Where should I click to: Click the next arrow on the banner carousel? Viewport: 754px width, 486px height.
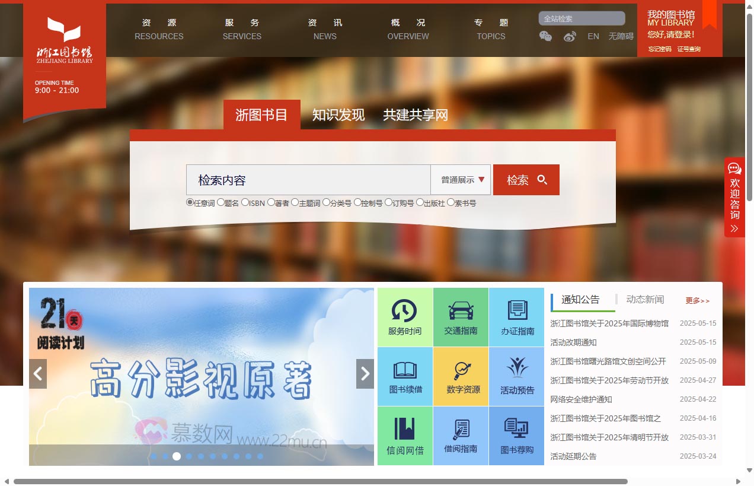tap(365, 374)
